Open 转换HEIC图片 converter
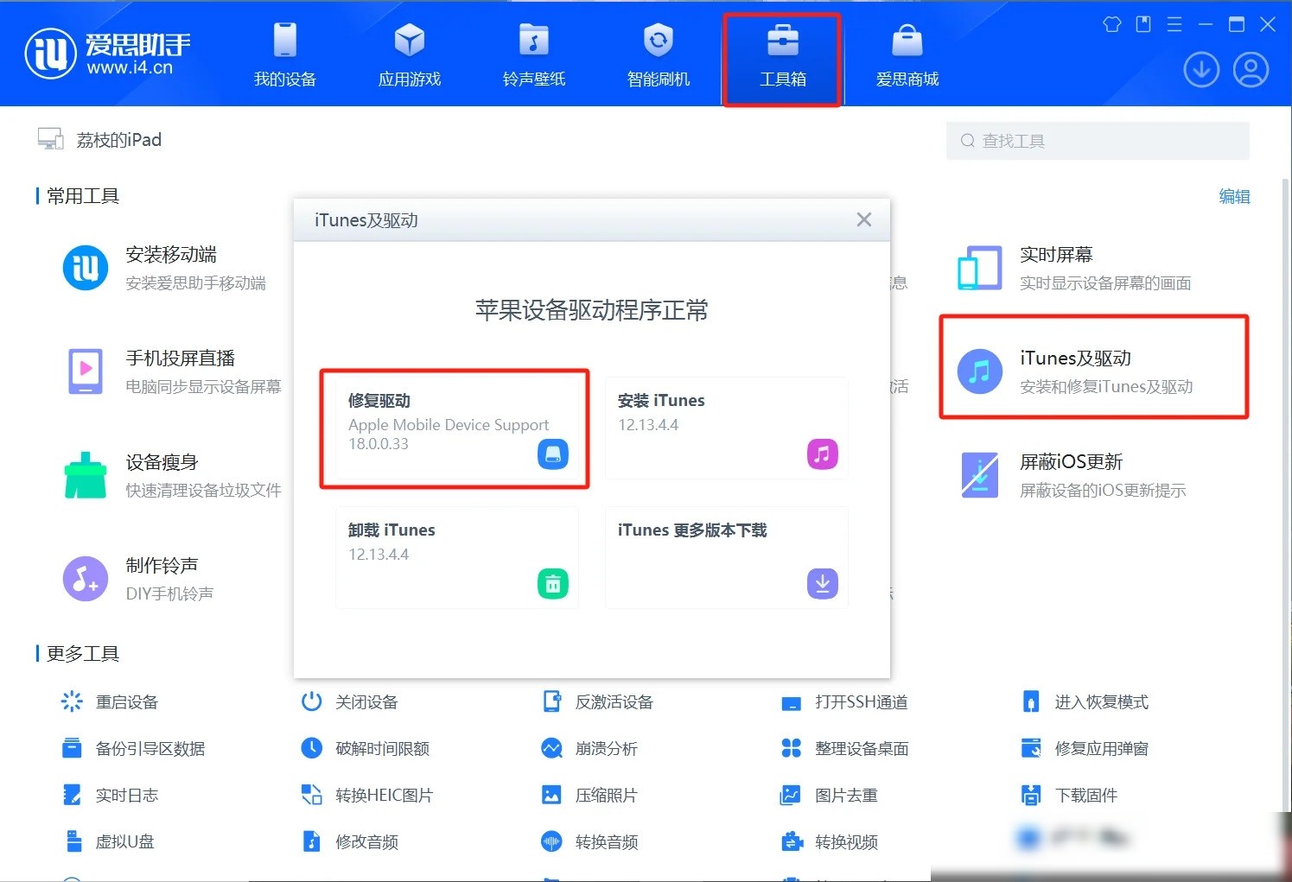Screen dimensions: 1292x882 (x=366, y=795)
